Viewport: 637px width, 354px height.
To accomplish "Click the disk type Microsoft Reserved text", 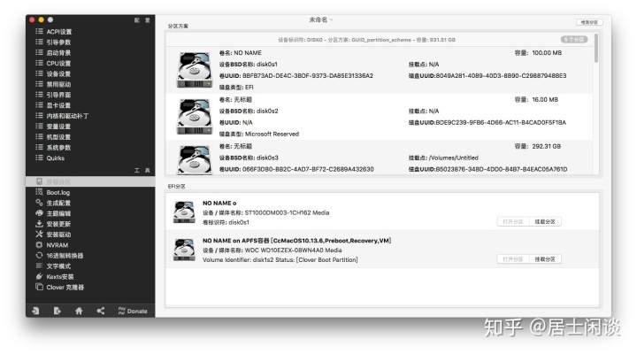I will coord(272,134).
